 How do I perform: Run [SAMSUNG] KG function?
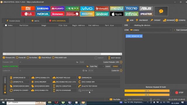[x=99, y=78]
